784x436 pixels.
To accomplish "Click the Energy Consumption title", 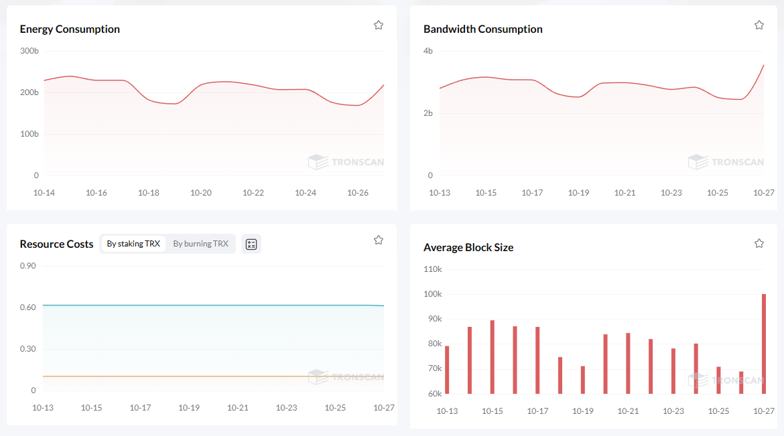I will 70,29.
